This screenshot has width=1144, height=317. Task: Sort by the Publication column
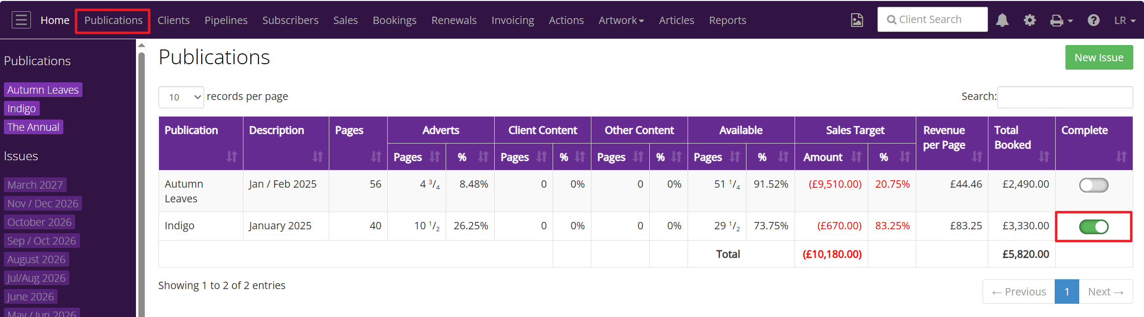(201, 143)
